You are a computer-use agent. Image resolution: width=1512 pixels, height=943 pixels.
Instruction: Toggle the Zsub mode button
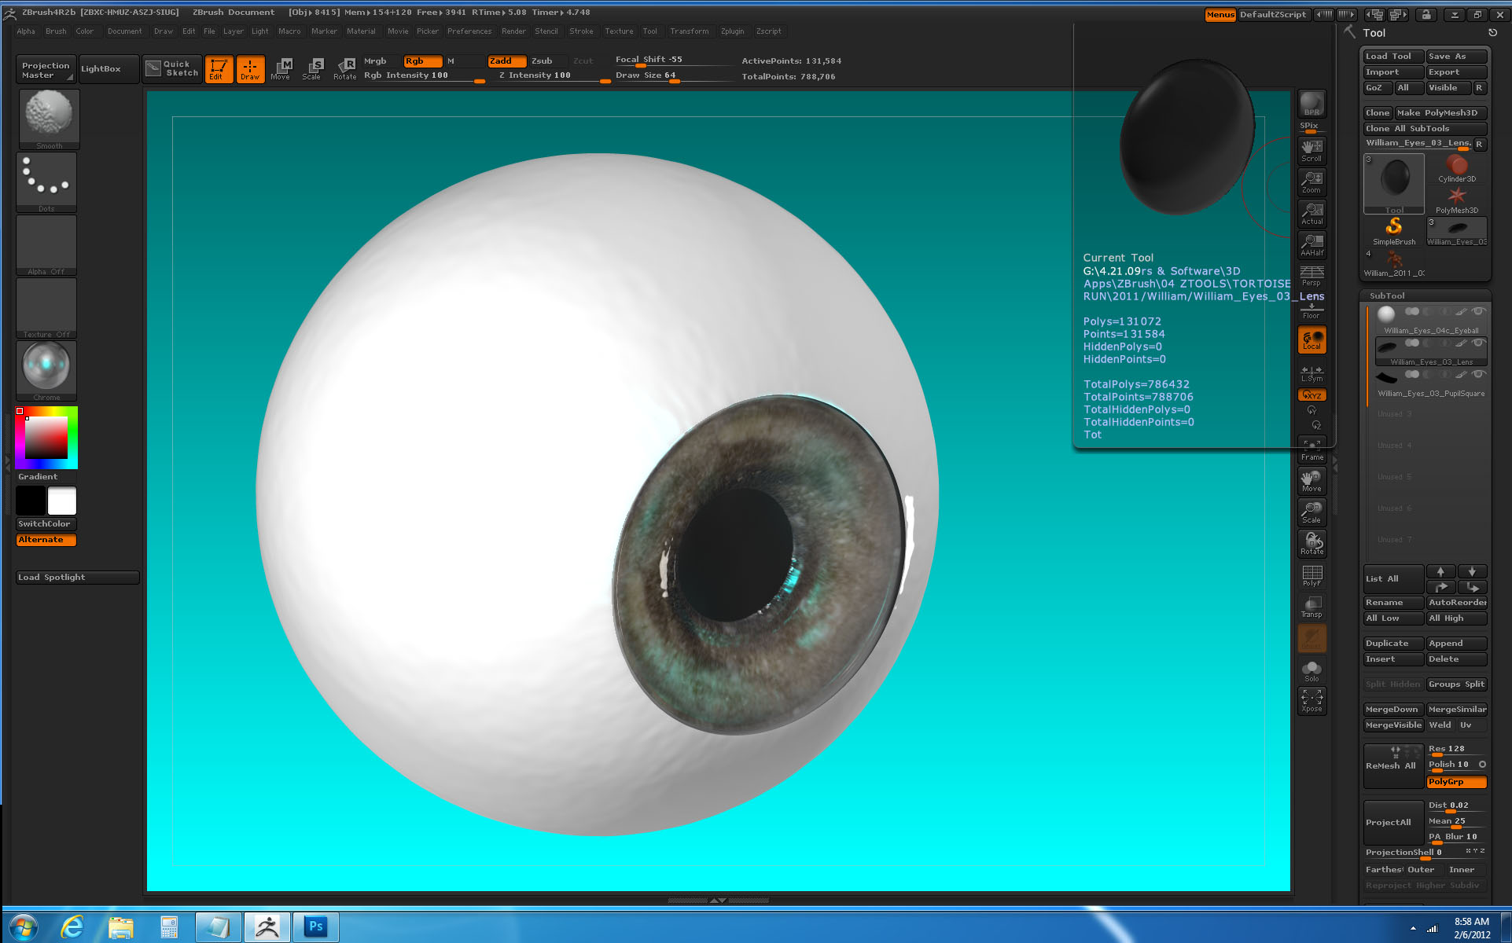tap(542, 61)
